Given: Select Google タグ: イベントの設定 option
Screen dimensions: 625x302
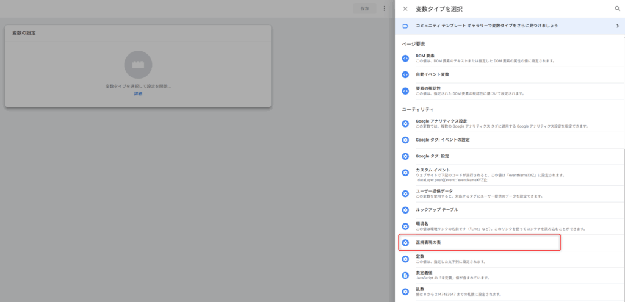Looking at the screenshot, I should [x=443, y=140].
